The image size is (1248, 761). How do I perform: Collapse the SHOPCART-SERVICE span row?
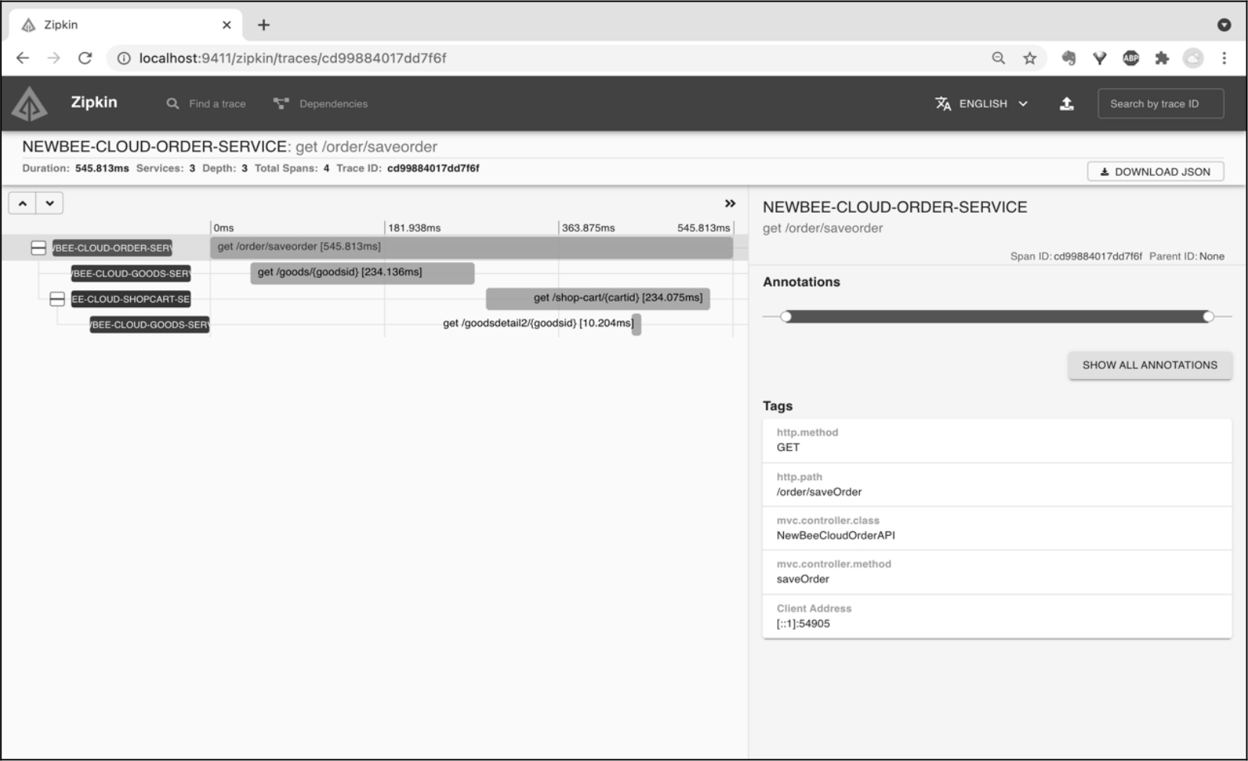coord(57,299)
